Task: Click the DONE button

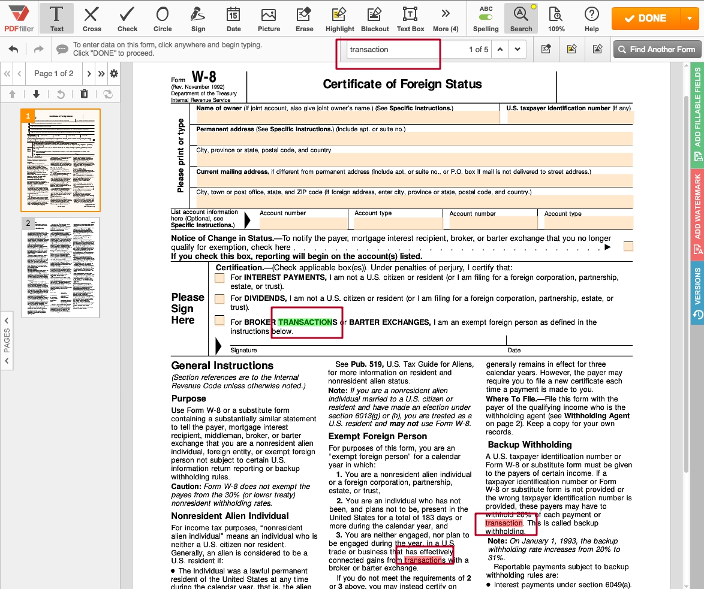Action: [x=646, y=19]
